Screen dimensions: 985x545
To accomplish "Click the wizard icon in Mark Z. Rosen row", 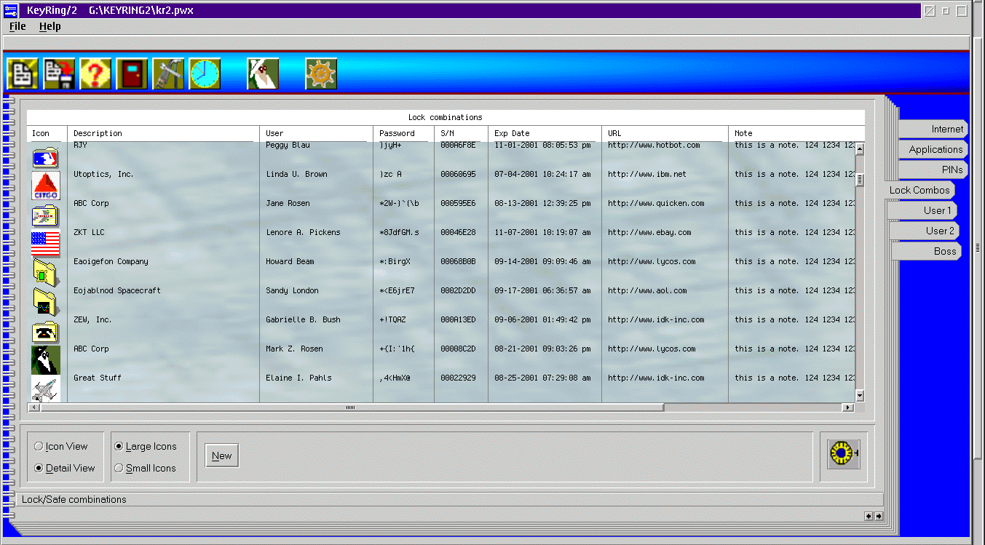I will pyautogui.click(x=46, y=360).
